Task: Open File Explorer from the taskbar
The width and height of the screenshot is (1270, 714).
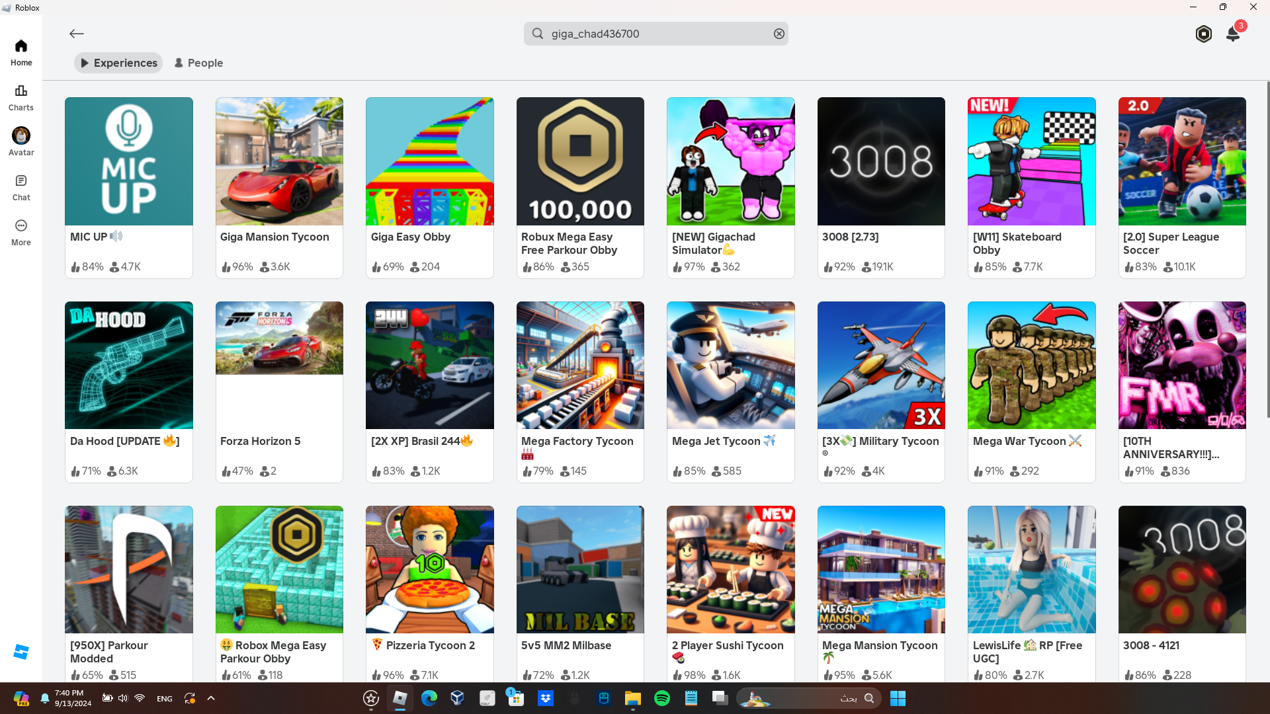Action: coord(633,698)
